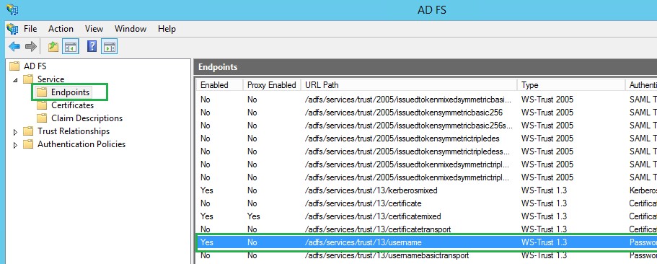Click the AD FS root folder icon
This screenshot has height=264, width=657.
click(14, 66)
